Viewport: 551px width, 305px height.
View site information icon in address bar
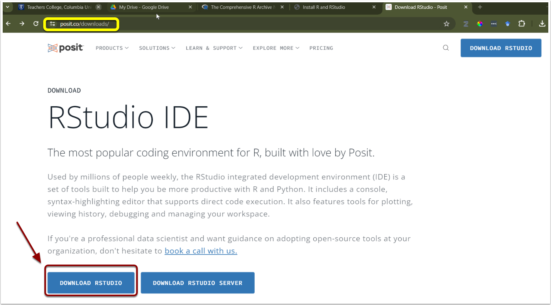(x=53, y=24)
